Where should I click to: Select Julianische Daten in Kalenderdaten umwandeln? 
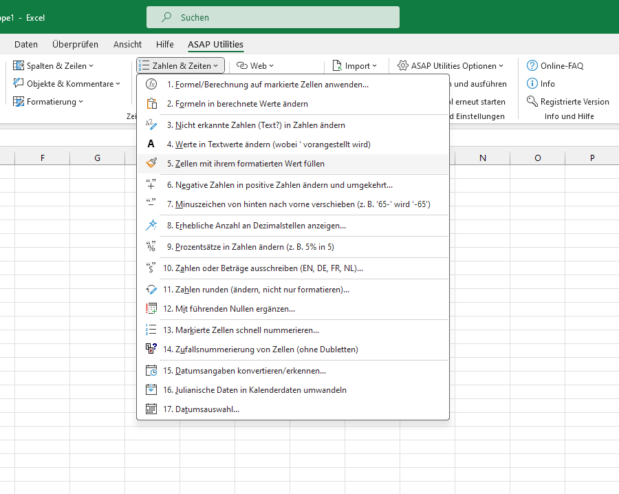pyautogui.click(x=293, y=389)
